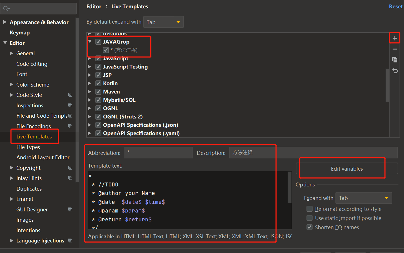Expand the Maven template group arrow

pyautogui.click(x=89, y=92)
